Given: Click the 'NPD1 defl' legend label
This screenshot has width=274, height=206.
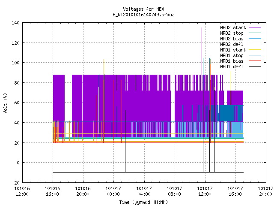Looking at the screenshot, I should [x=232, y=67].
